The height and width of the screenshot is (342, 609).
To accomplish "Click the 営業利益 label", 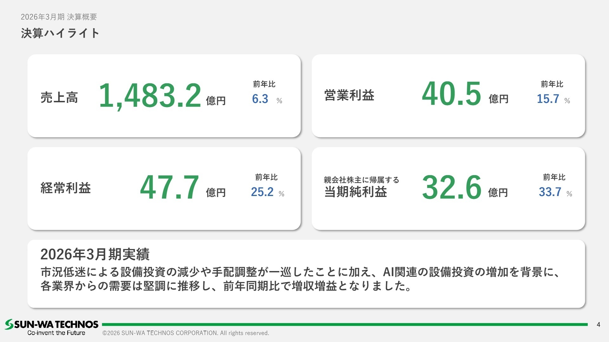I will (x=349, y=95).
